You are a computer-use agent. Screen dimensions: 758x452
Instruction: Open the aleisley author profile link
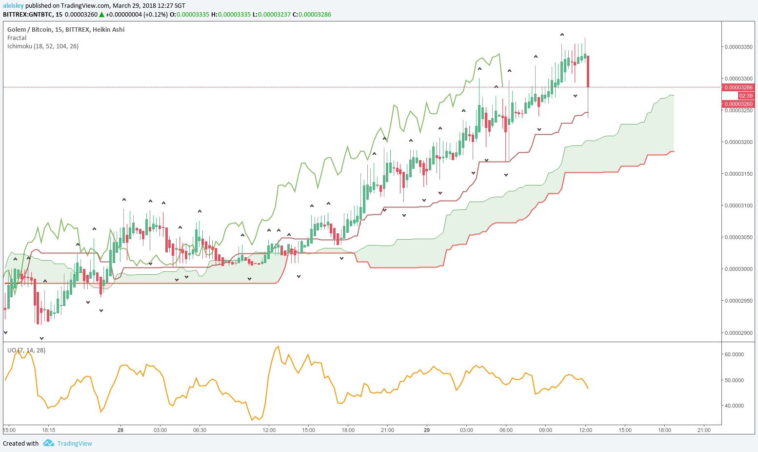click(x=13, y=6)
